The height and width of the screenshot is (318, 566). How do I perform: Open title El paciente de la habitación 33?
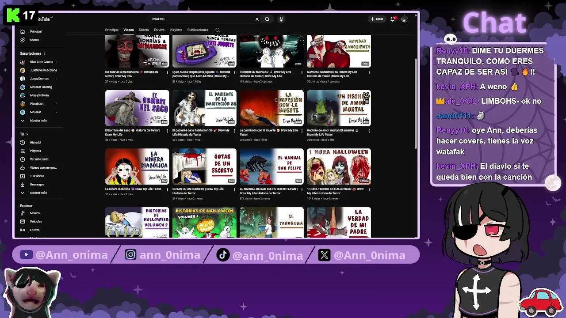click(201, 132)
